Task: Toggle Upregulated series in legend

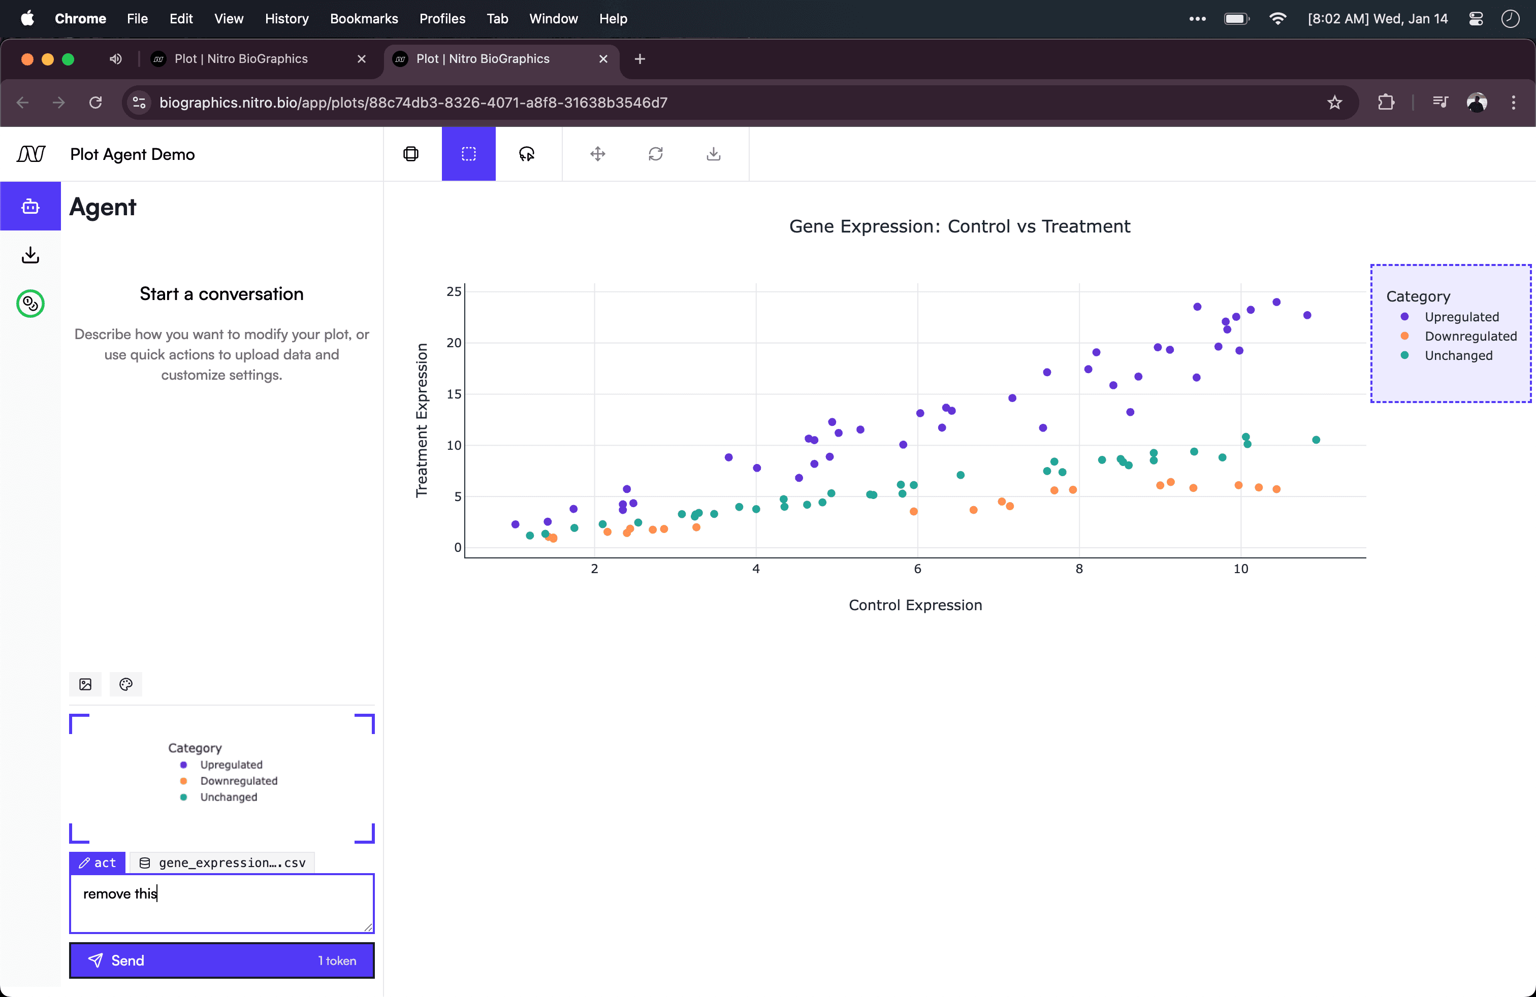Action: 1461,317
